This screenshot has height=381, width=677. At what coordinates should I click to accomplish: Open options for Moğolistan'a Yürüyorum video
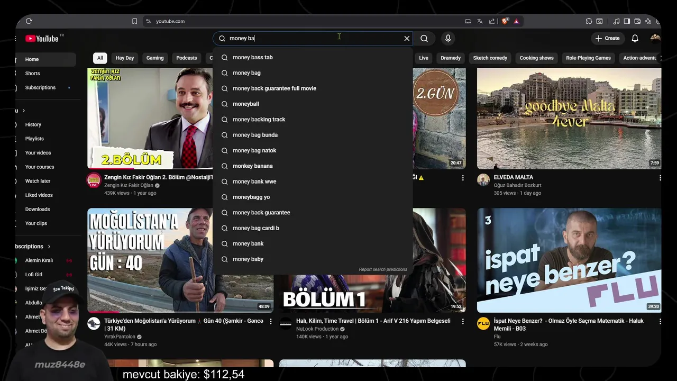coord(271,321)
